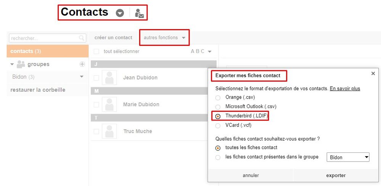Select Thunderbird (.LDIF) format
Screen dimensions: 381x186
coord(218,116)
